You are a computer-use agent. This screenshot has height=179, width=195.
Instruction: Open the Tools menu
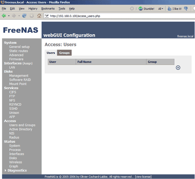(x=62, y=9)
